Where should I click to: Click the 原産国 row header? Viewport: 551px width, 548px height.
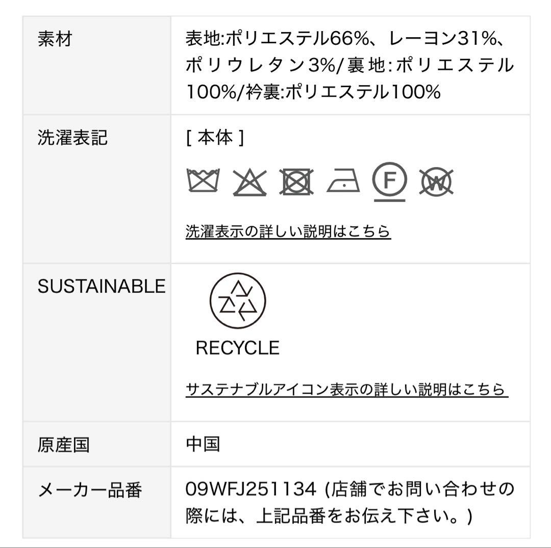pos(64,445)
